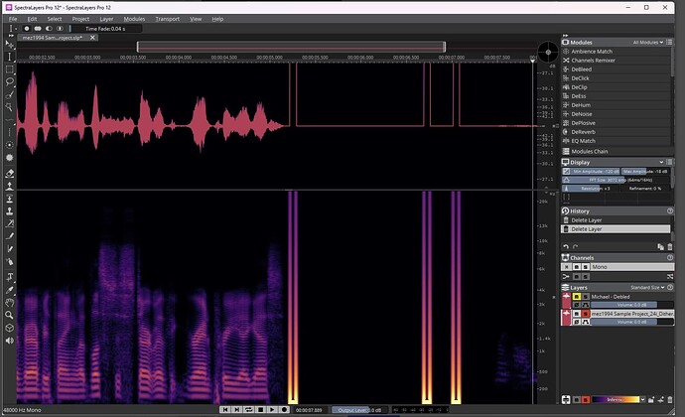Click the Undo arrow in History panel
The image size is (685, 417).
pyautogui.click(x=566, y=247)
